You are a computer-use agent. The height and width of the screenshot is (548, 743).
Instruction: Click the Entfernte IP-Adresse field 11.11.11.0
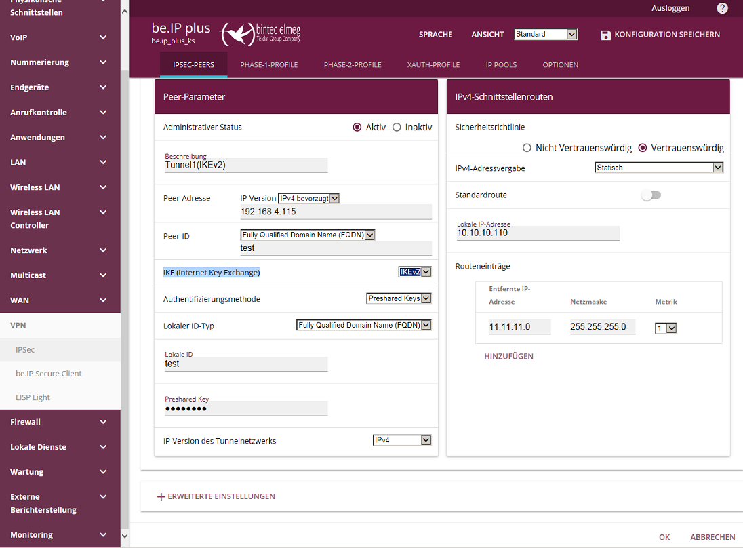coord(520,327)
